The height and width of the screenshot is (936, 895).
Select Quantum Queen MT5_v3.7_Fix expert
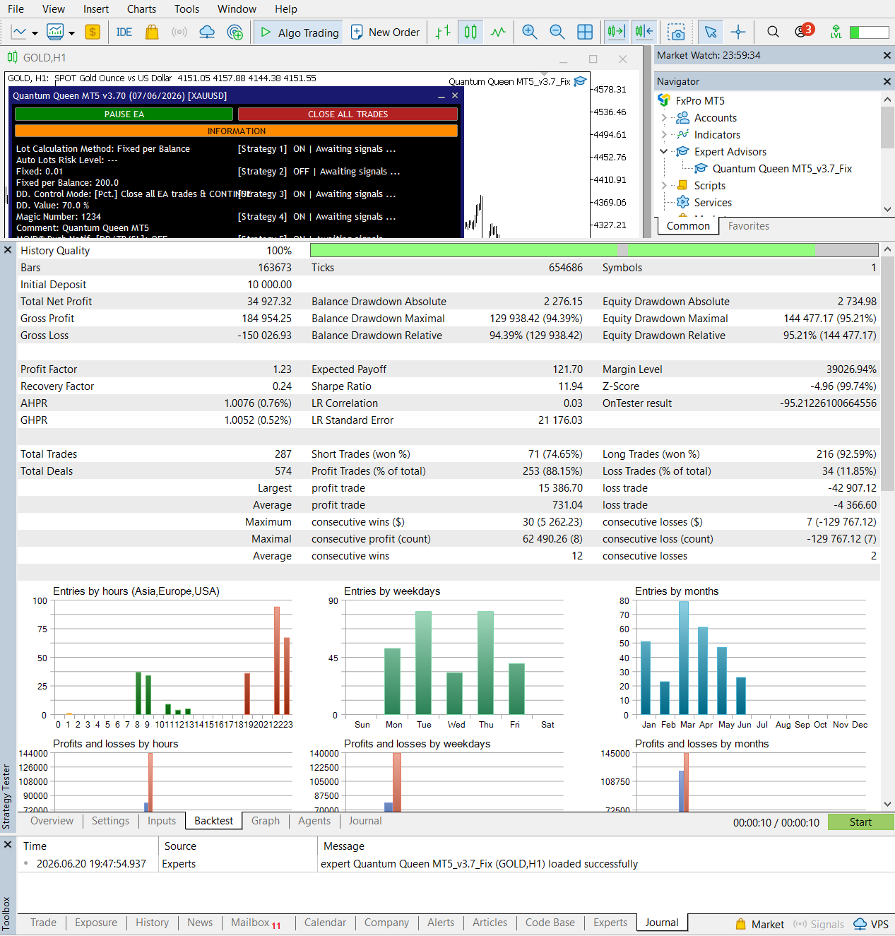tap(782, 169)
